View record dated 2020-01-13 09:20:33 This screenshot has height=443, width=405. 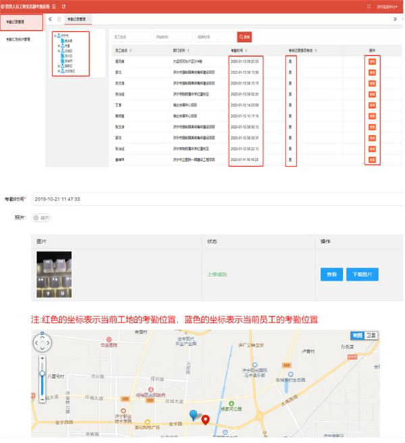372,61
